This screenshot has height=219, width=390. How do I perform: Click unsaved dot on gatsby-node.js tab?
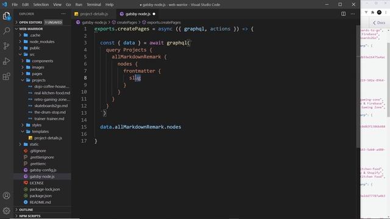154,14
